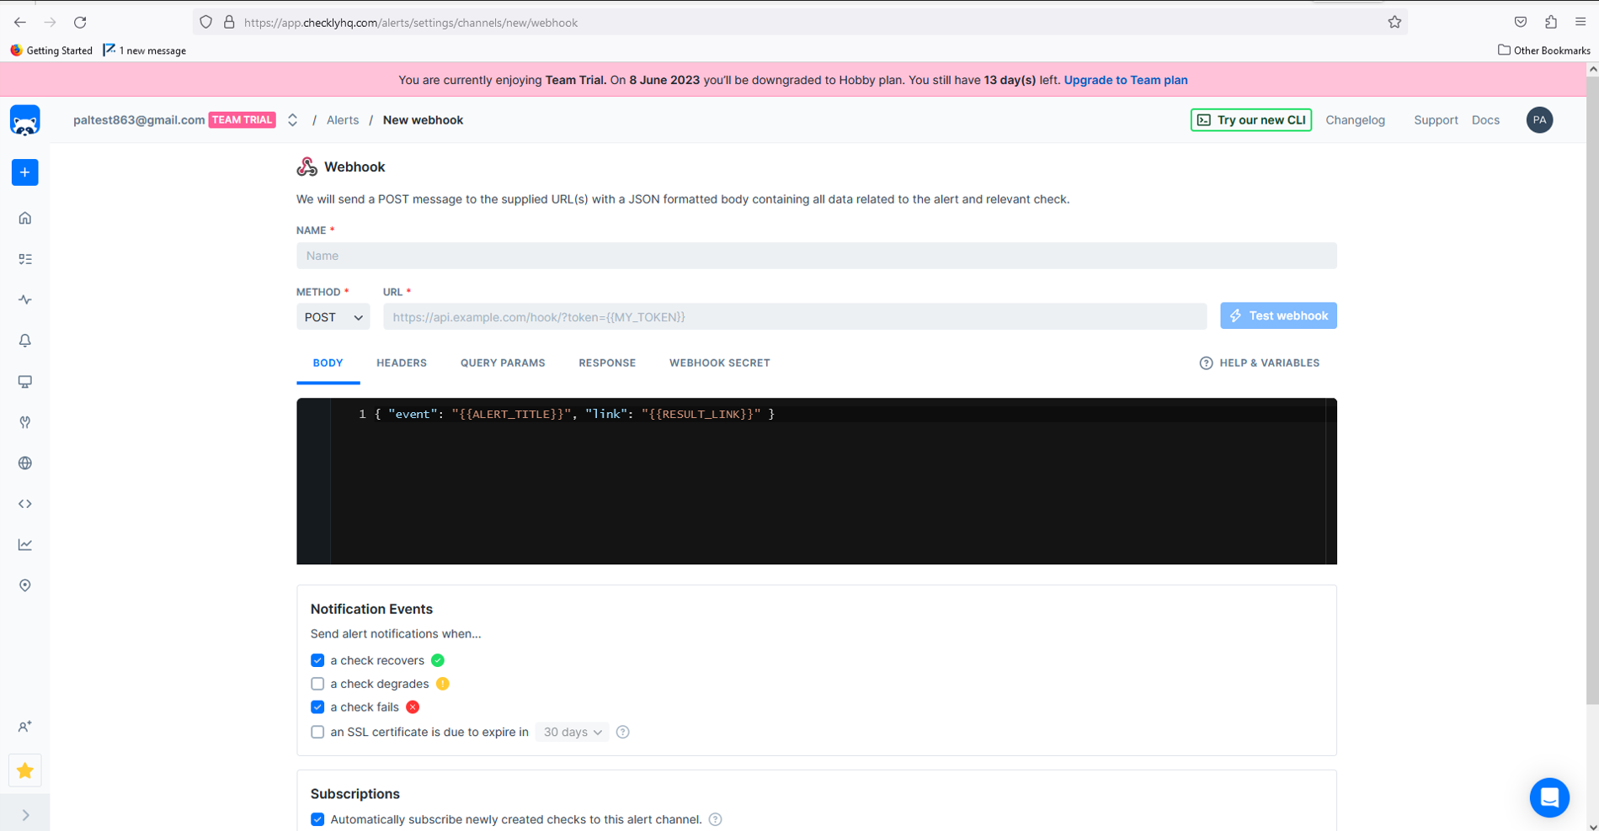This screenshot has height=831, width=1599.
Task: Enable 'a check degrades' notification
Action: click(x=317, y=684)
